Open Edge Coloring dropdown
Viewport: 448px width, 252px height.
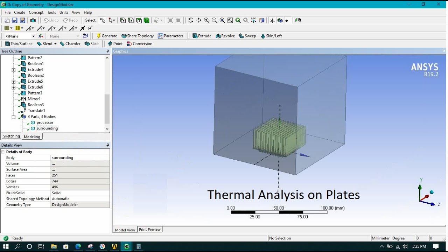[x=22, y=28]
